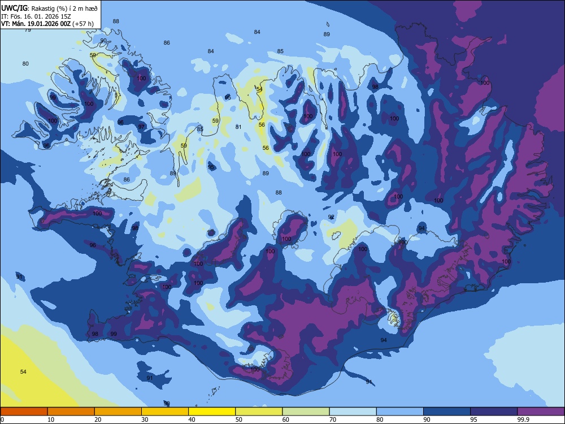Select the purple legend swatch above 99.9
The image size is (565, 424).
[x=541, y=412]
